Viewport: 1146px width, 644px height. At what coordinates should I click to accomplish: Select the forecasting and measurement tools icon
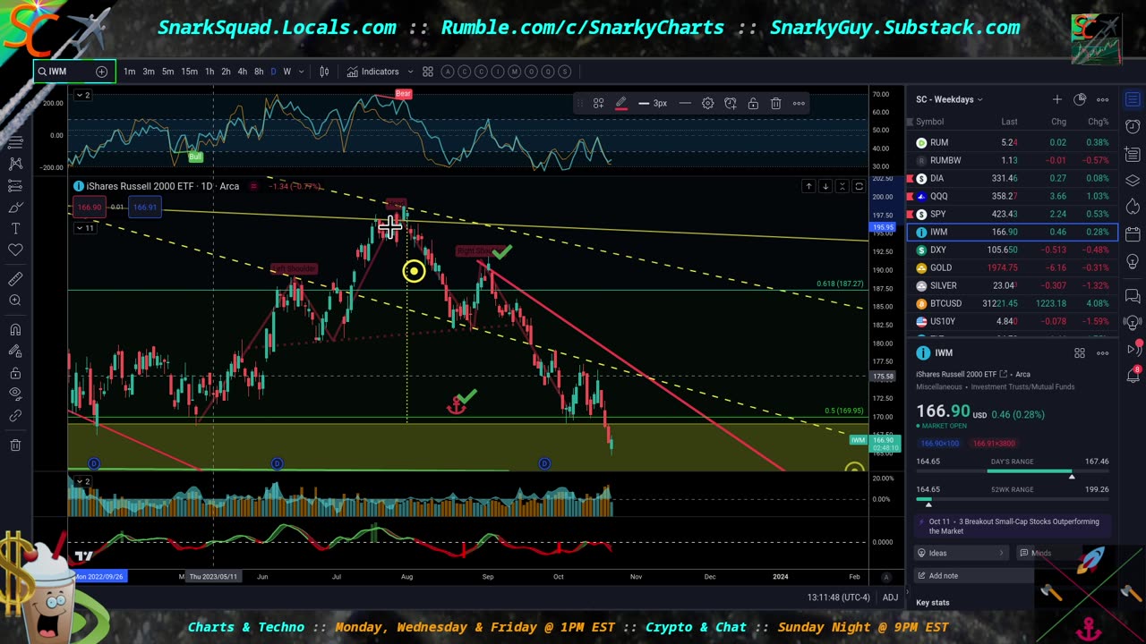(15, 185)
